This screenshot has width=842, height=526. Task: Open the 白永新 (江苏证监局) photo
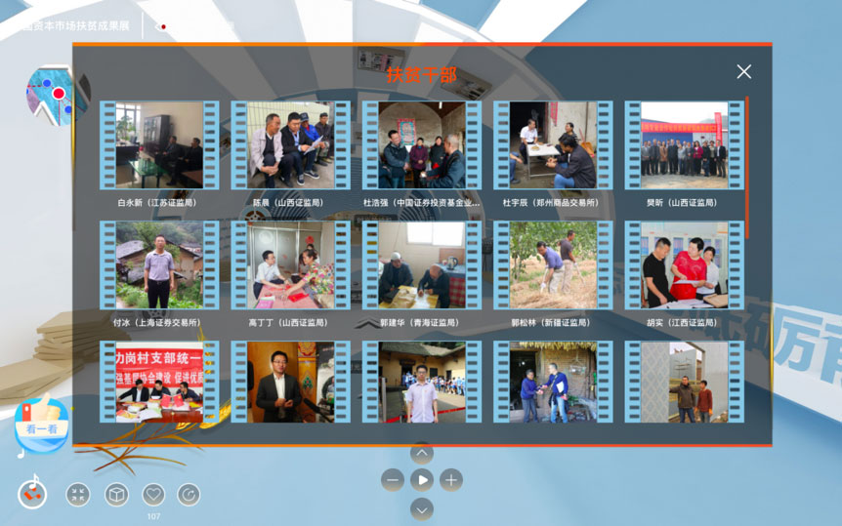159,145
